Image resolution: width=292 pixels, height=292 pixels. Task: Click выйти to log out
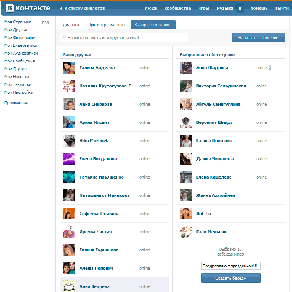(x=282, y=8)
